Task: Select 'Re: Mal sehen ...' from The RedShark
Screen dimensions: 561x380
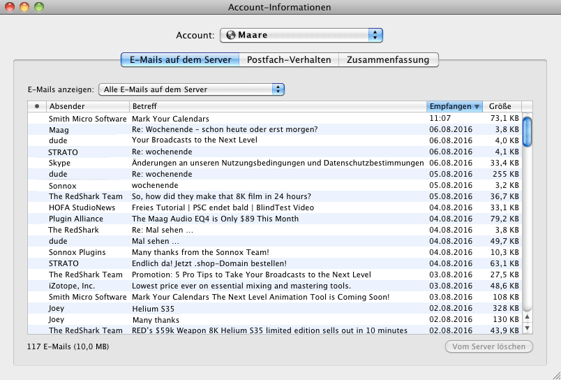Action: click(275, 230)
